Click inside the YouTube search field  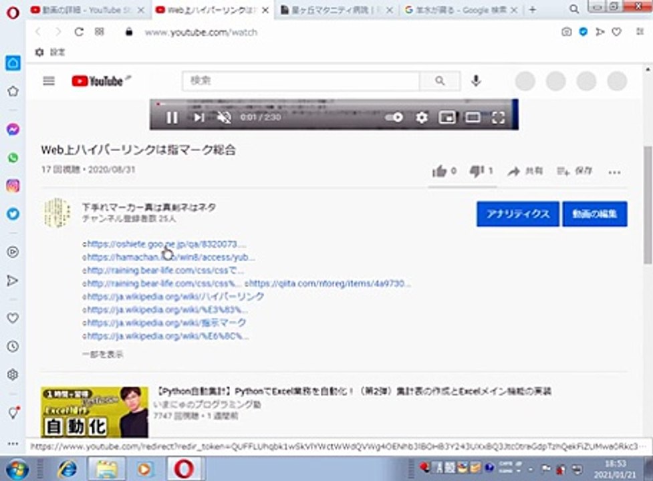click(x=301, y=81)
